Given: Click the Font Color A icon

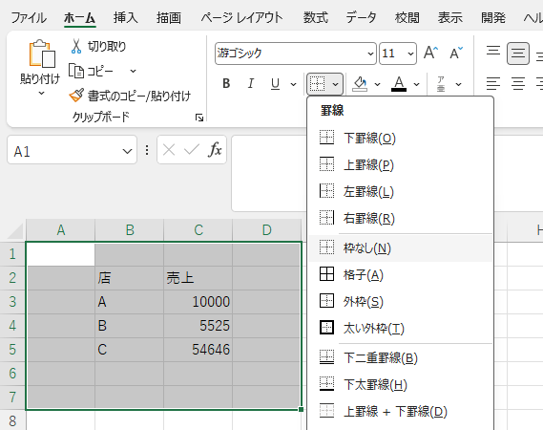Looking at the screenshot, I should pos(399,84).
